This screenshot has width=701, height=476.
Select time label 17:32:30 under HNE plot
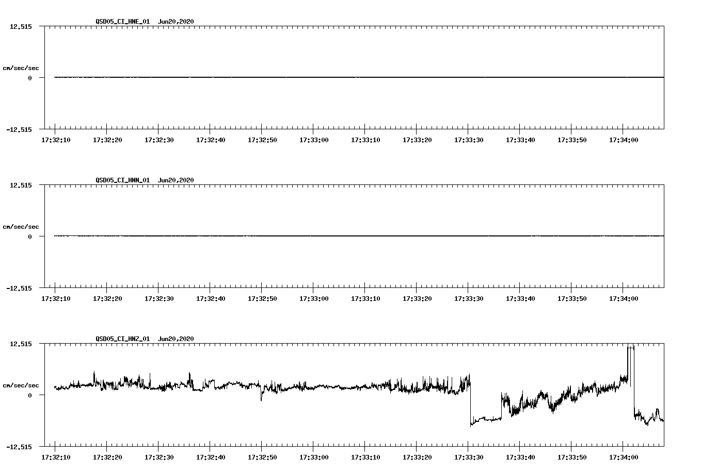pyautogui.click(x=159, y=140)
